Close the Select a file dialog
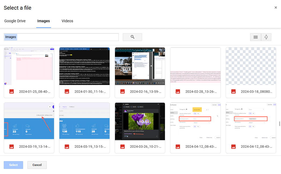This screenshot has height=174, width=281. click(276, 8)
